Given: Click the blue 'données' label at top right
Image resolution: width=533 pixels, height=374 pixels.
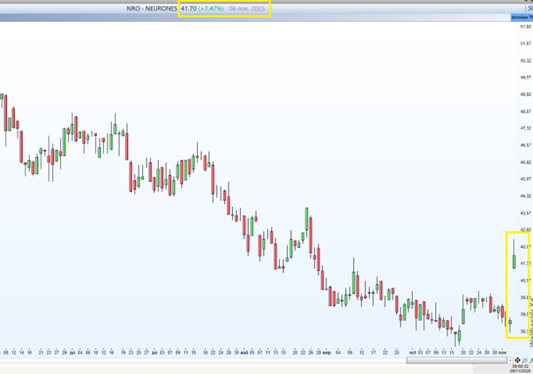Looking at the screenshot, I should [522, 17].
